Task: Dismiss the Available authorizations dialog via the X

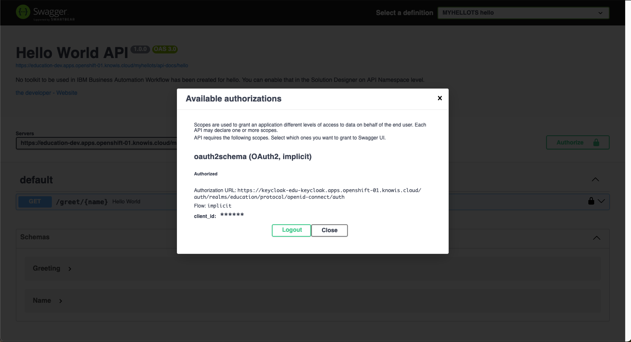Action: (x=439, y=98)
